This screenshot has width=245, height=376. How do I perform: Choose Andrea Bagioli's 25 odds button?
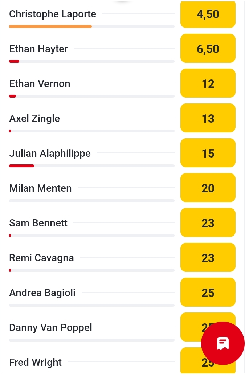[x=208, y=293]
